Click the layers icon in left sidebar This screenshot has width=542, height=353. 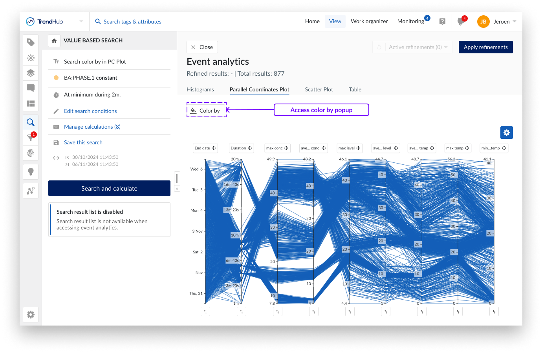(31, 73)
